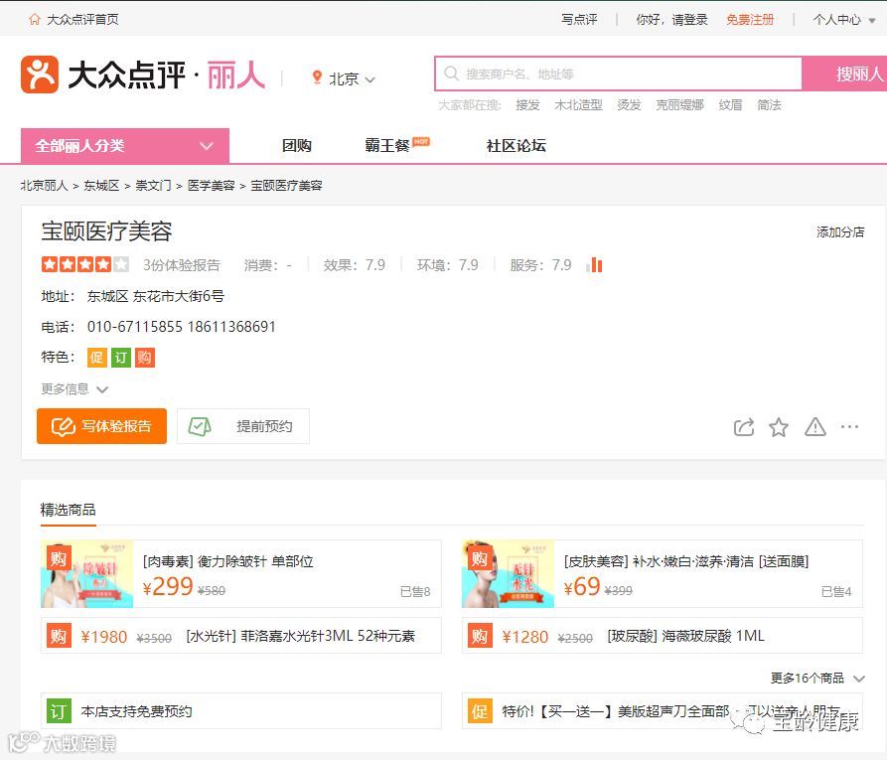The width and height of the screenshot is (887, 760).
Task: Open the 社区论坛 tab
Action: pos(516,146)
